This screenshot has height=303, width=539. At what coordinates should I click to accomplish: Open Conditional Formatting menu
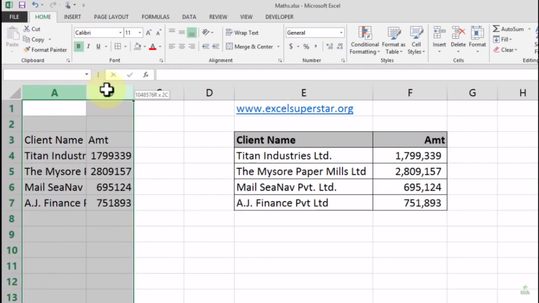point(365,41)
